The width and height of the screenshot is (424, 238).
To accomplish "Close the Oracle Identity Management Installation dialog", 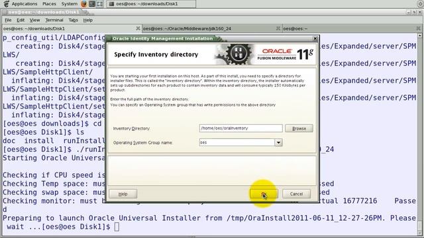I will [x=315, y=38].
